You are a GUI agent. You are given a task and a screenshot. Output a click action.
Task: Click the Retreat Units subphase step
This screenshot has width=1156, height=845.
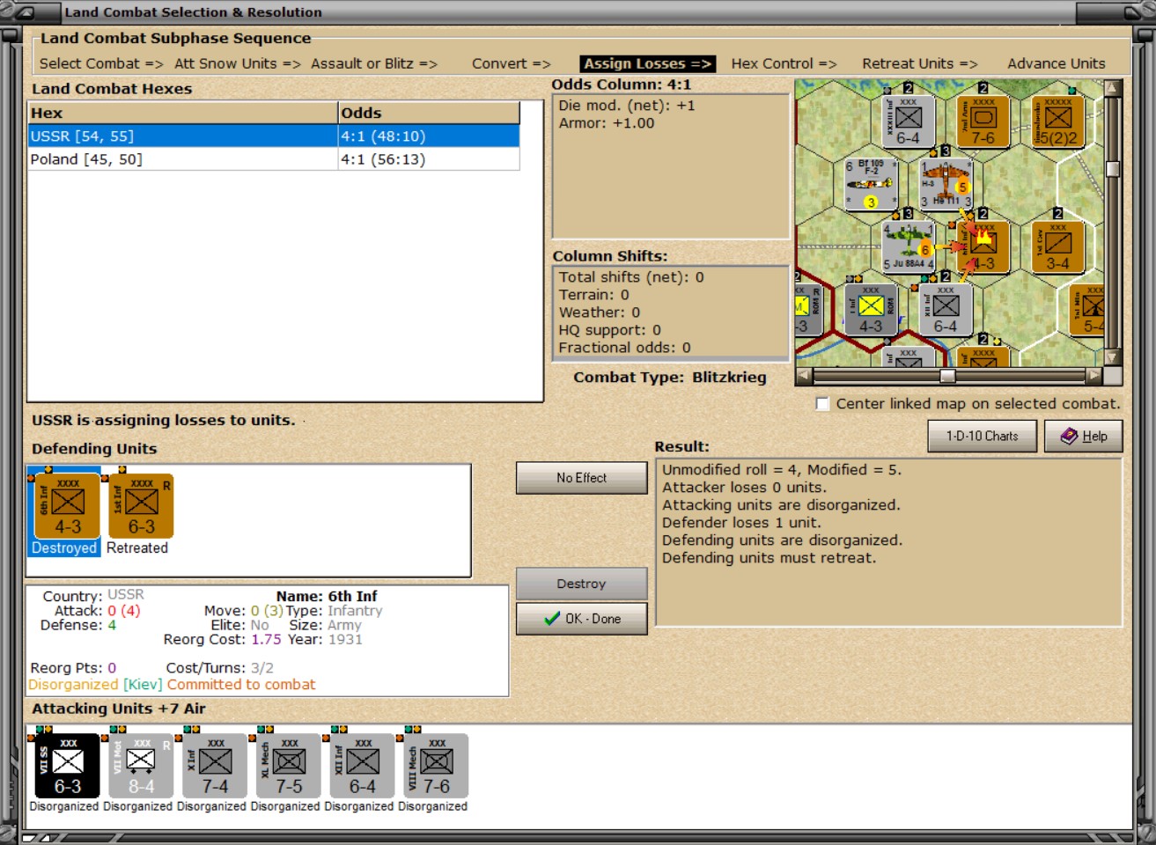(920, 63)
